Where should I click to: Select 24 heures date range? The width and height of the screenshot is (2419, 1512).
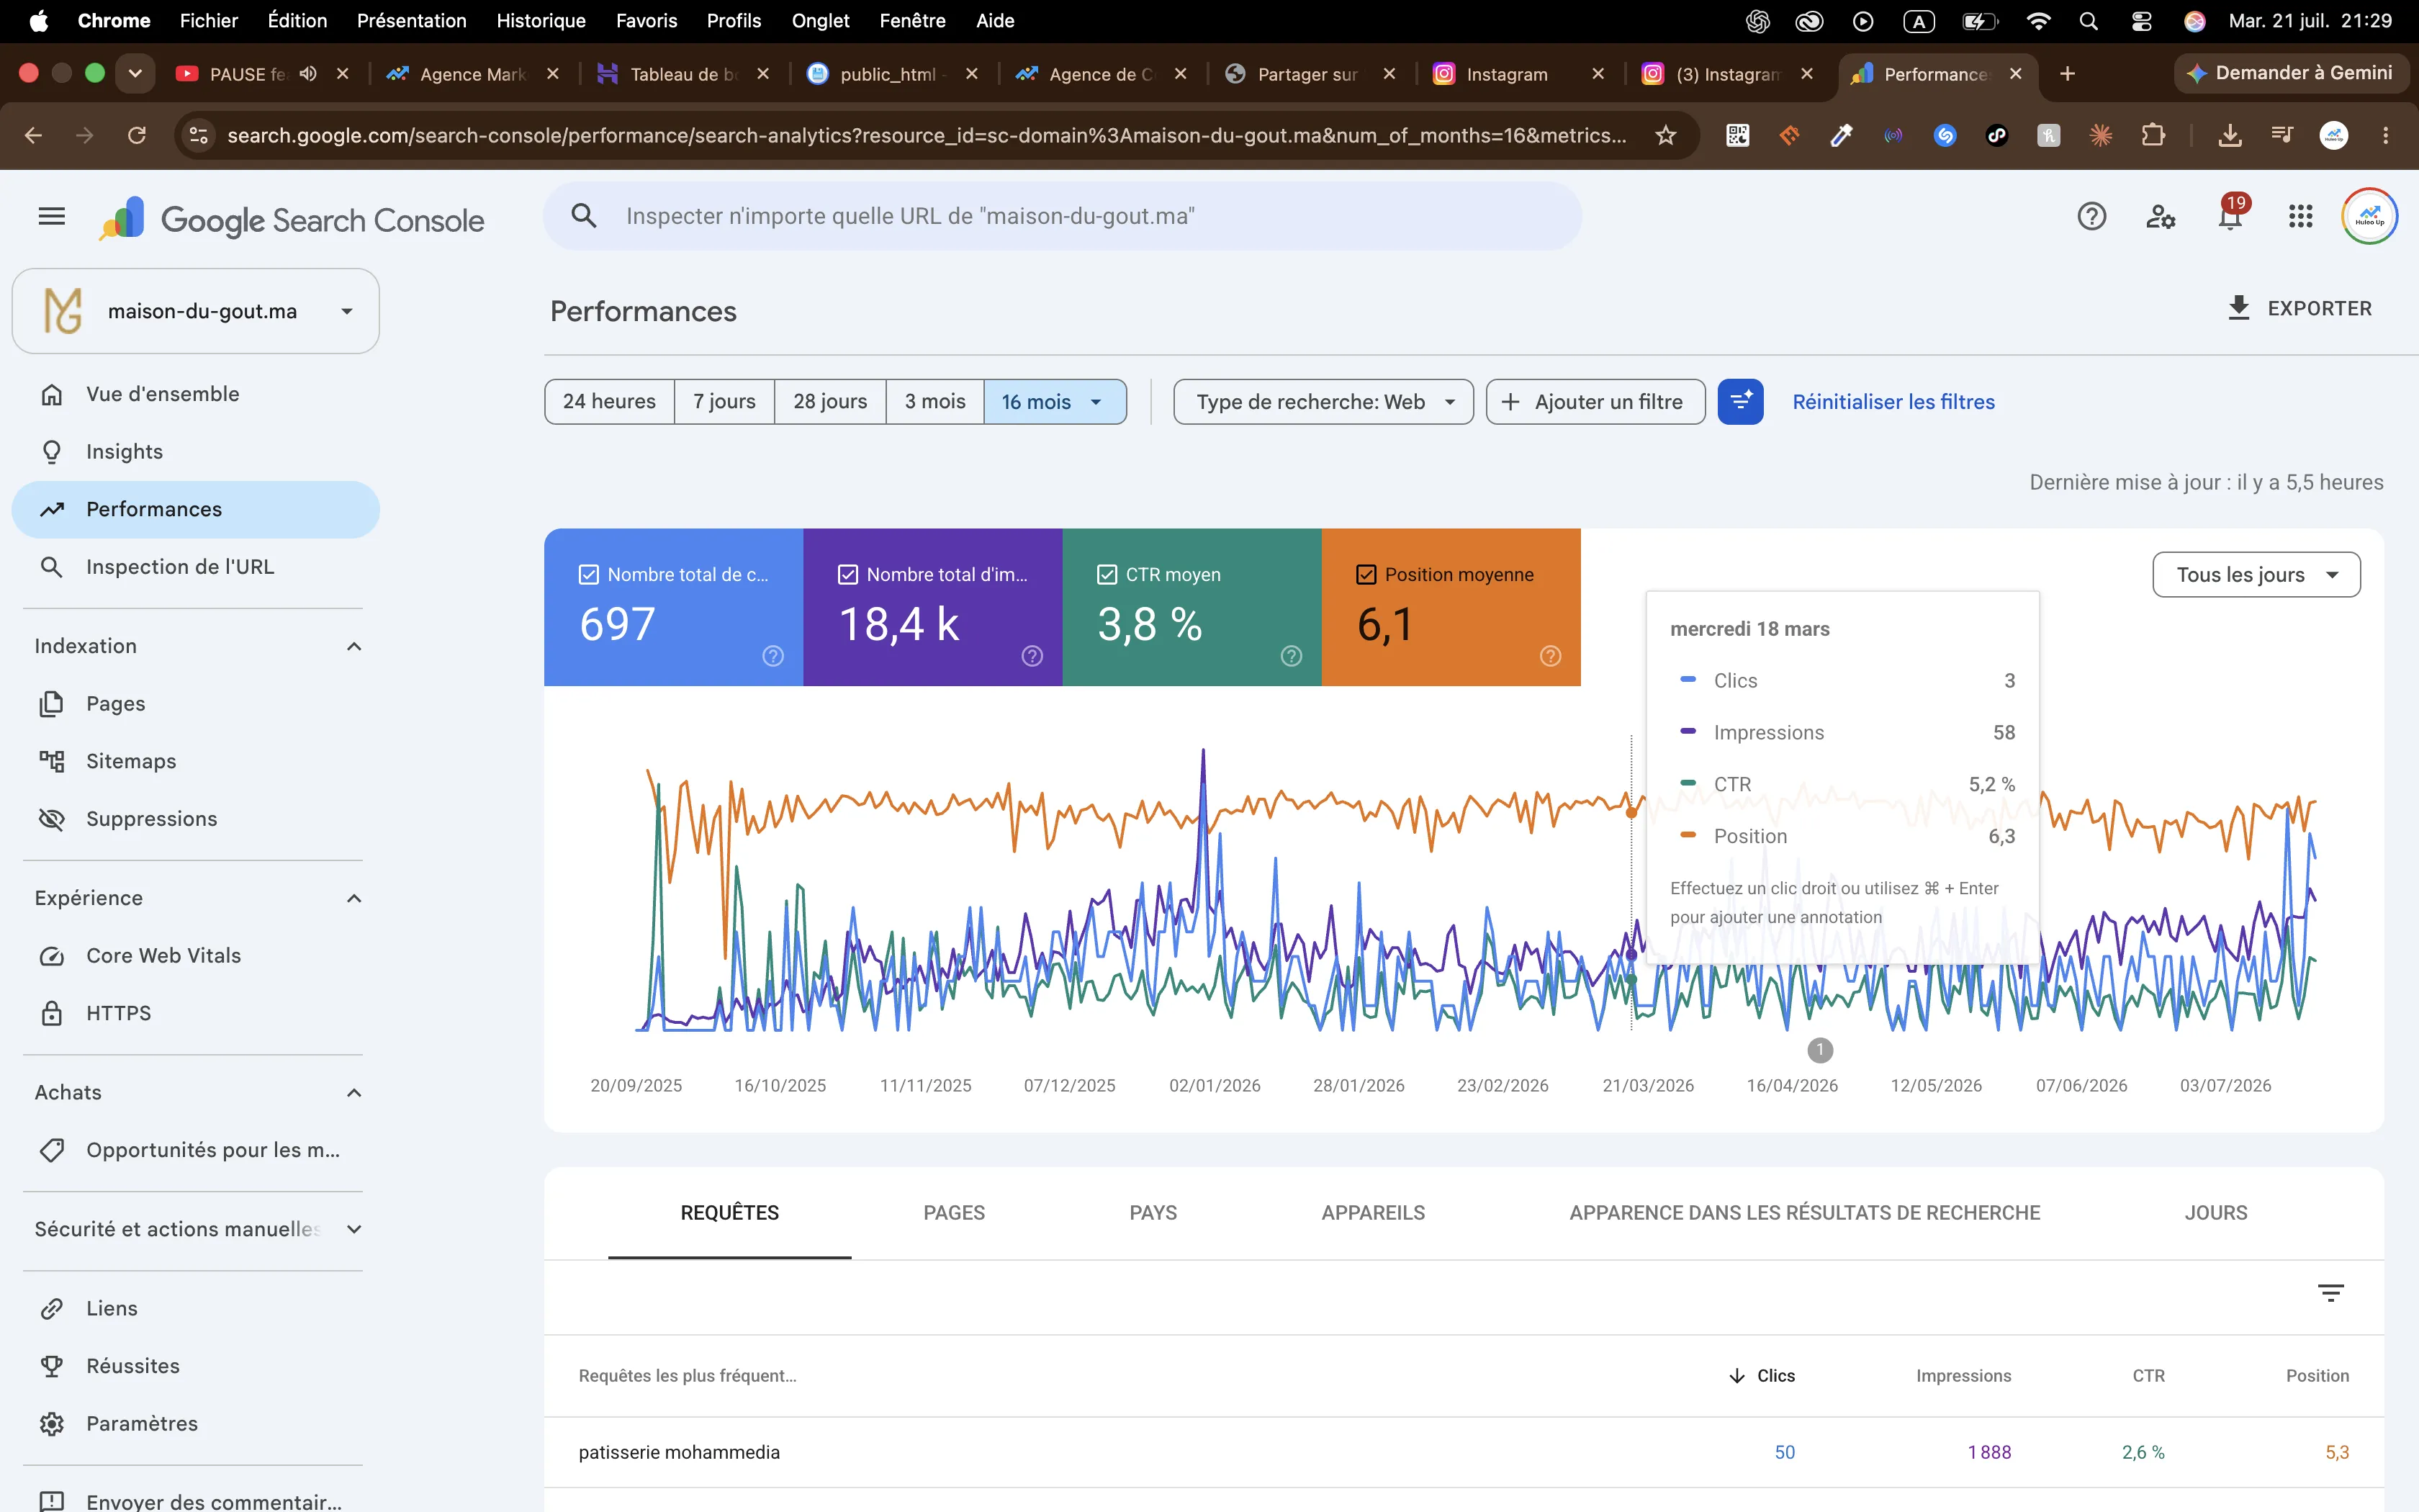[x=609, y=401]
